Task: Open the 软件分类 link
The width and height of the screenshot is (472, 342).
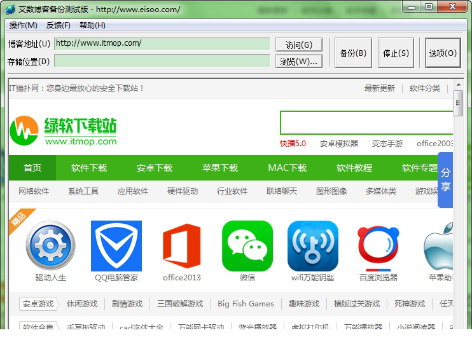Action: 425,88
